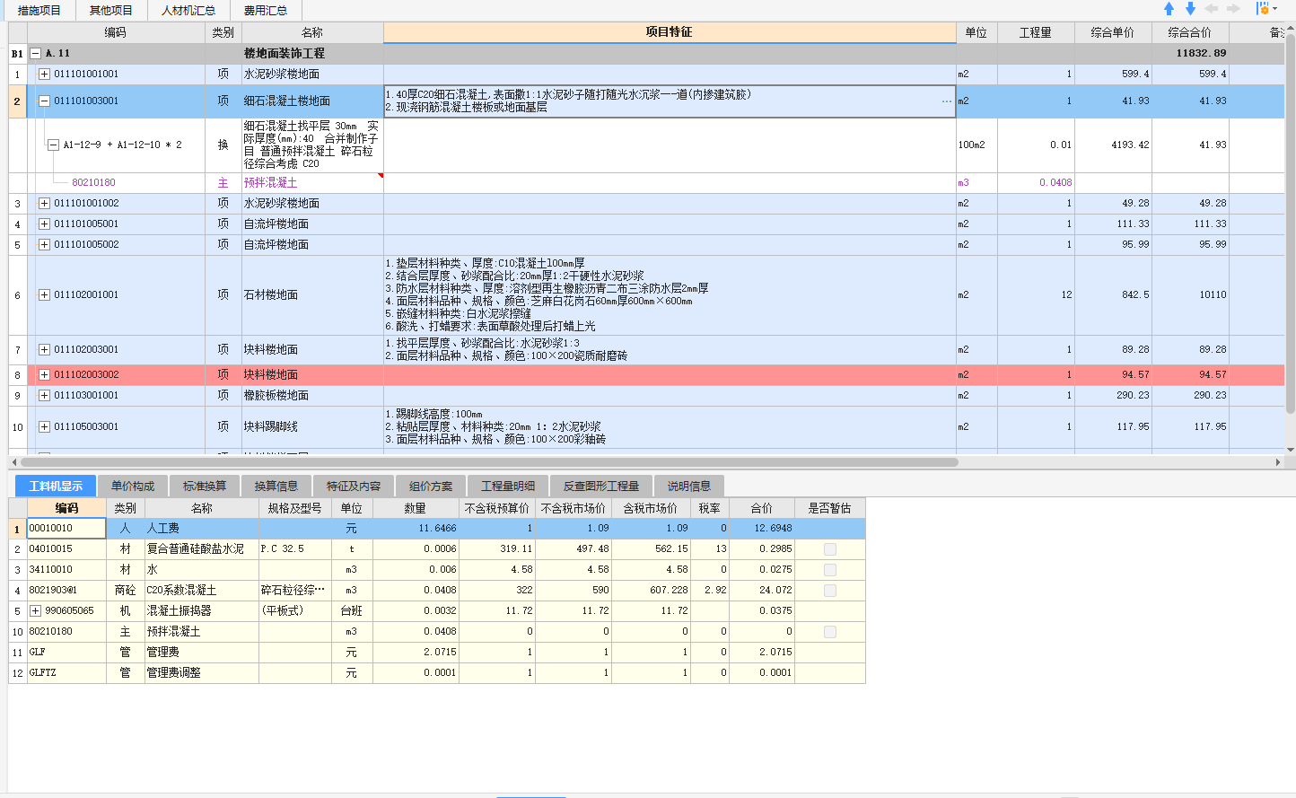Expand row 011105003001 块料踢脚线
The height and width of the screenshot is (798, 1296).
(x=44, y=427)
